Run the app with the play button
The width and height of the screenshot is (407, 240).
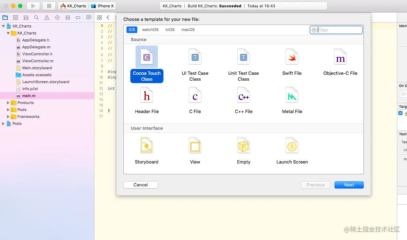(32, 6)
